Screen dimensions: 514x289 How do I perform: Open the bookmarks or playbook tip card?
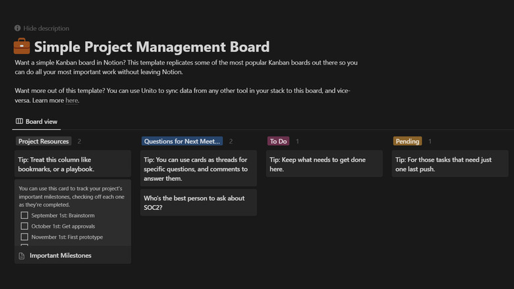72,164
